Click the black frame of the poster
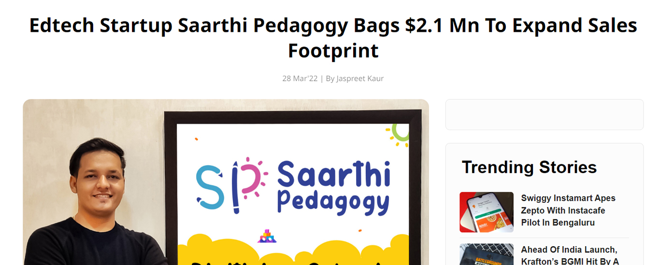The width and height of the screenshot is (659, 265). point(170,188)
